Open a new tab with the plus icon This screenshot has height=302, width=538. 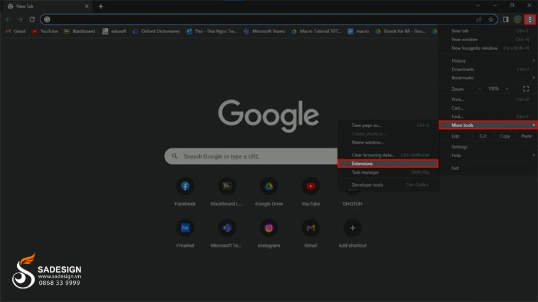(101, 6)
